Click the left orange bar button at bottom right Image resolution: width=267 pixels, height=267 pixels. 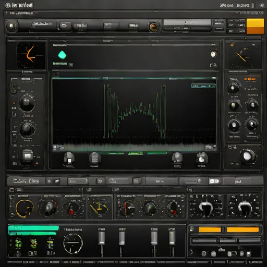coord(210,229)
